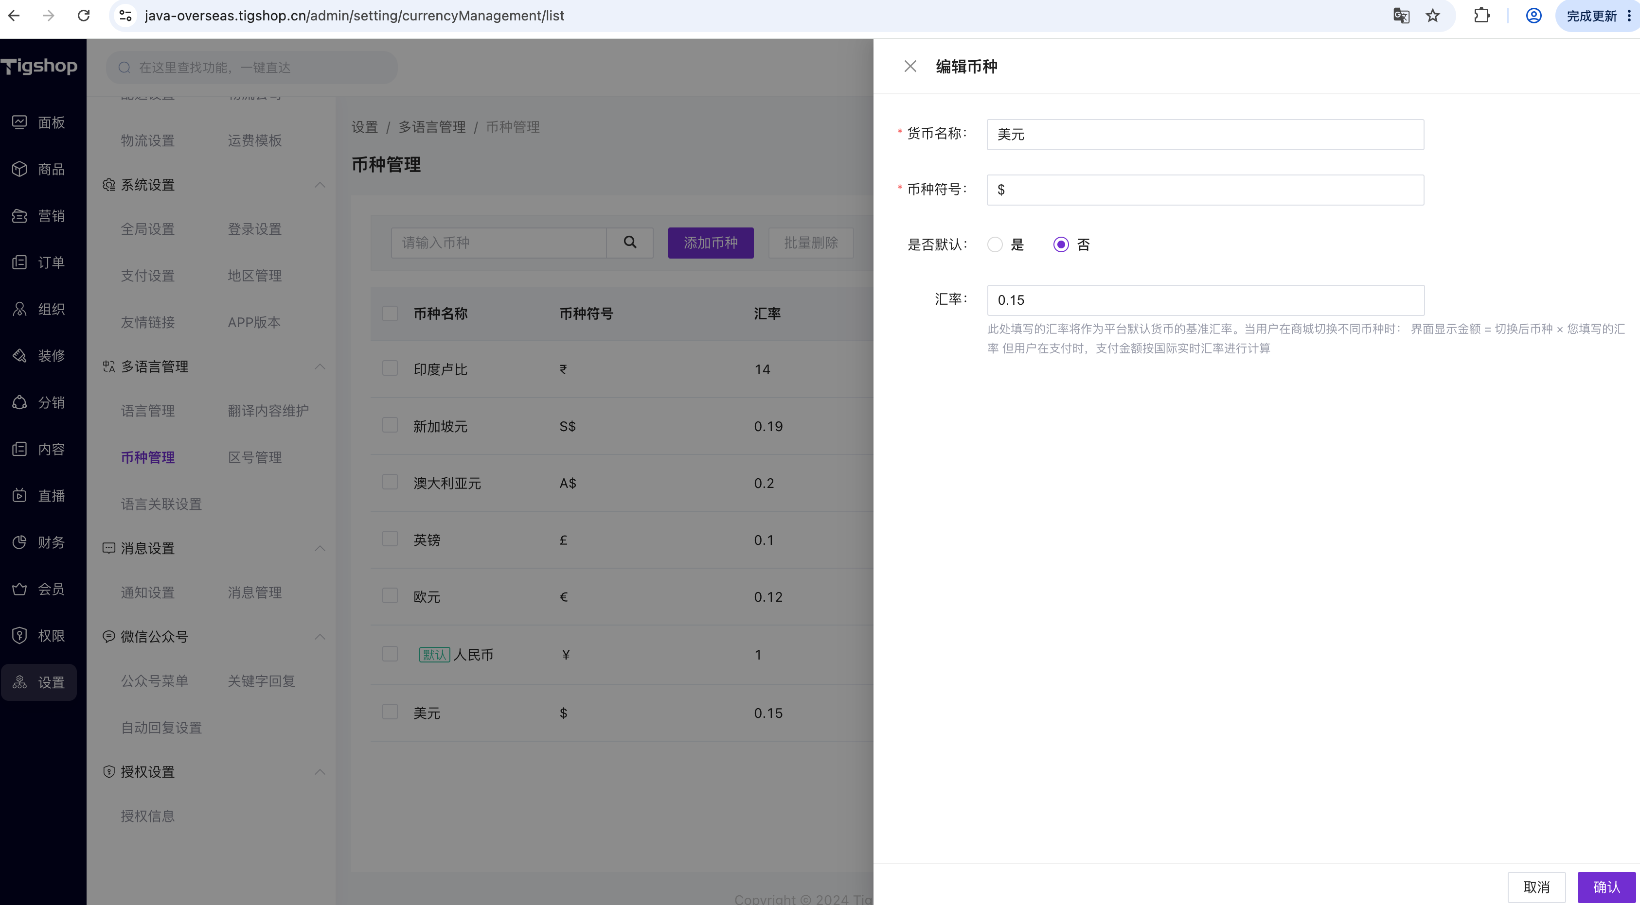
Task: Click the 添加币种 button
Action: coord(711,243)
